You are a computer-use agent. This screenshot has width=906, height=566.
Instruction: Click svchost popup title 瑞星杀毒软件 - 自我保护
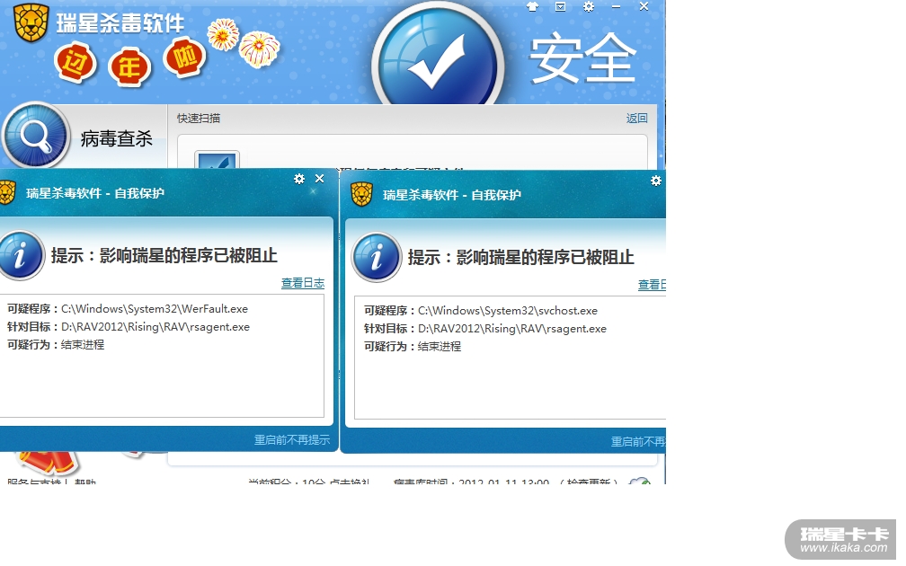click(452, 195)
